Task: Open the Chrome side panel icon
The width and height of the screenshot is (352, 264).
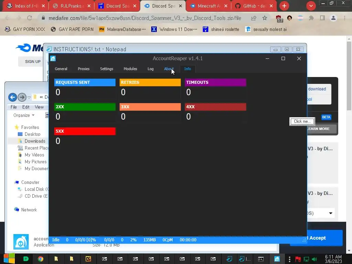Action: [x=322, y=18]
